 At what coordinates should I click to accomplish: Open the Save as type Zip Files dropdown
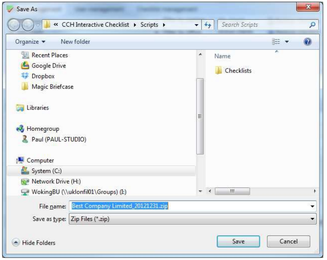[x=193, y=219]
